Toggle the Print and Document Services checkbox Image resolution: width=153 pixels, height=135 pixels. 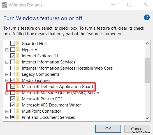[13, 117]
